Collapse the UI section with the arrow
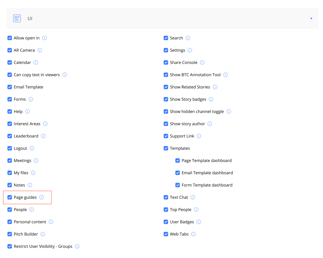Viewport: 323px width, 258px height. [311, 18]
